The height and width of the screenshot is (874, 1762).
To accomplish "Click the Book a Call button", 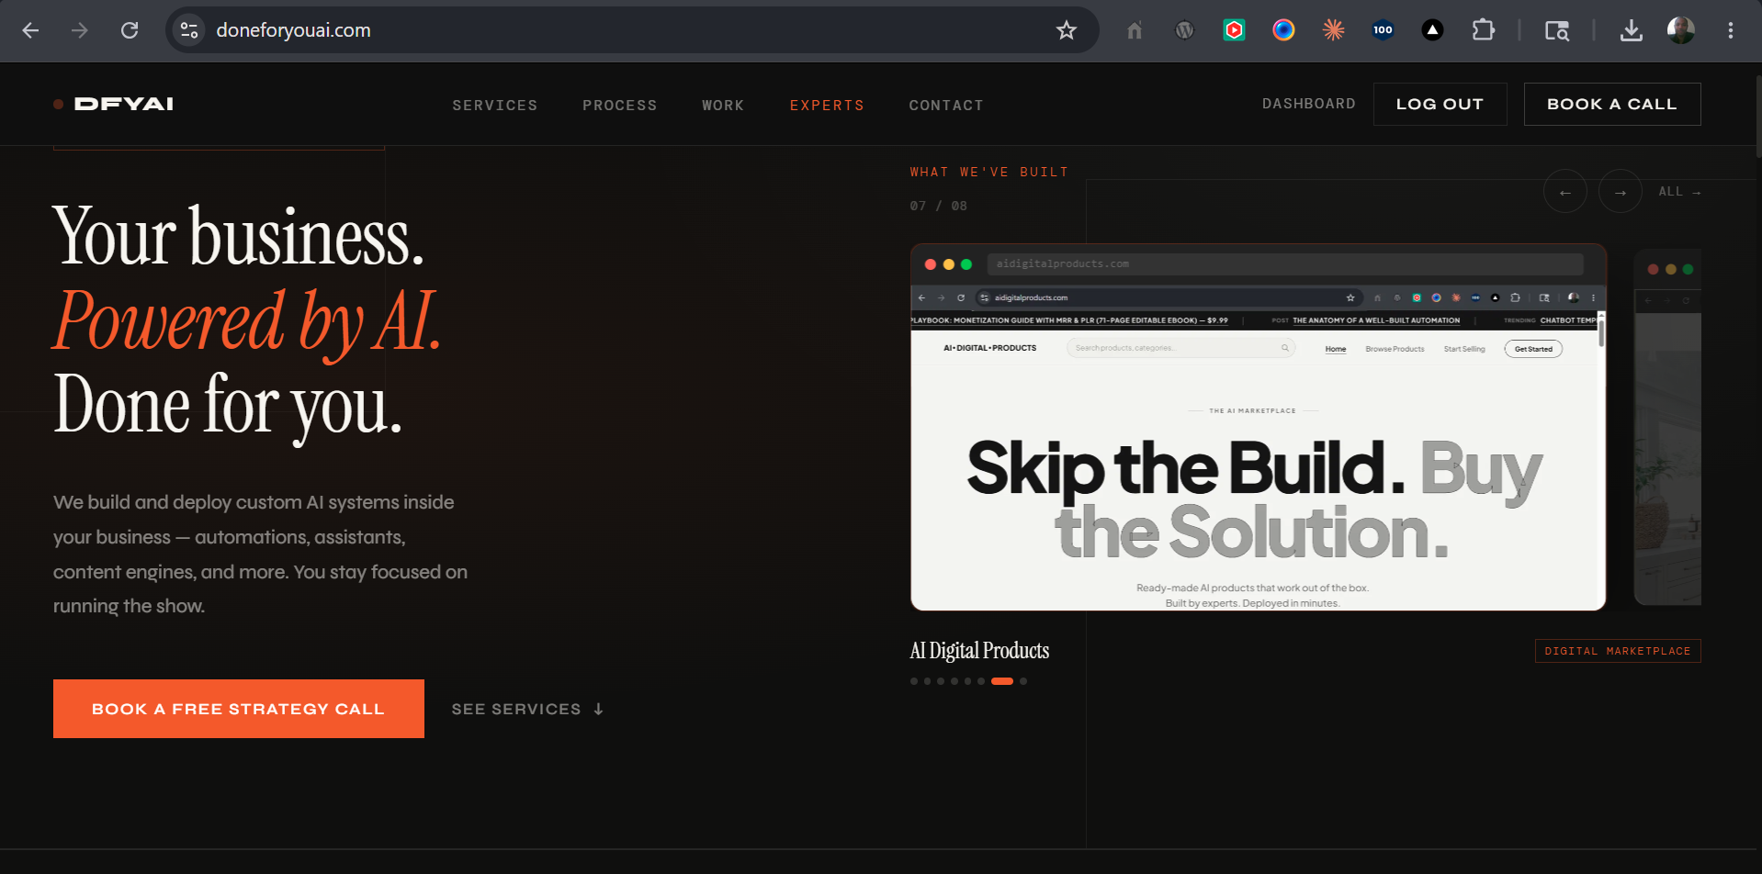I will coord(1612,104).
